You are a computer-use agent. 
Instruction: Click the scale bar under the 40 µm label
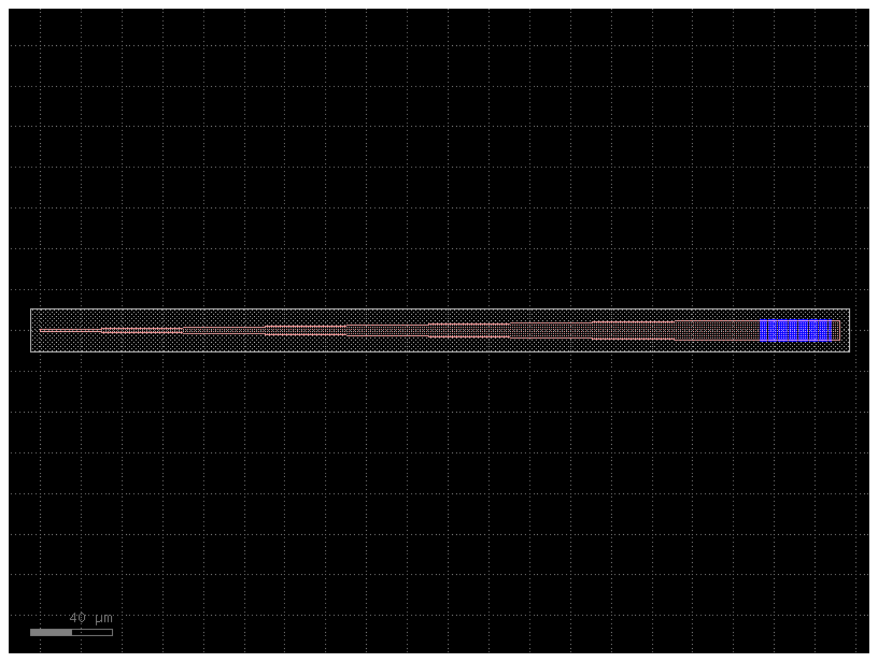(x=71, y=632)
